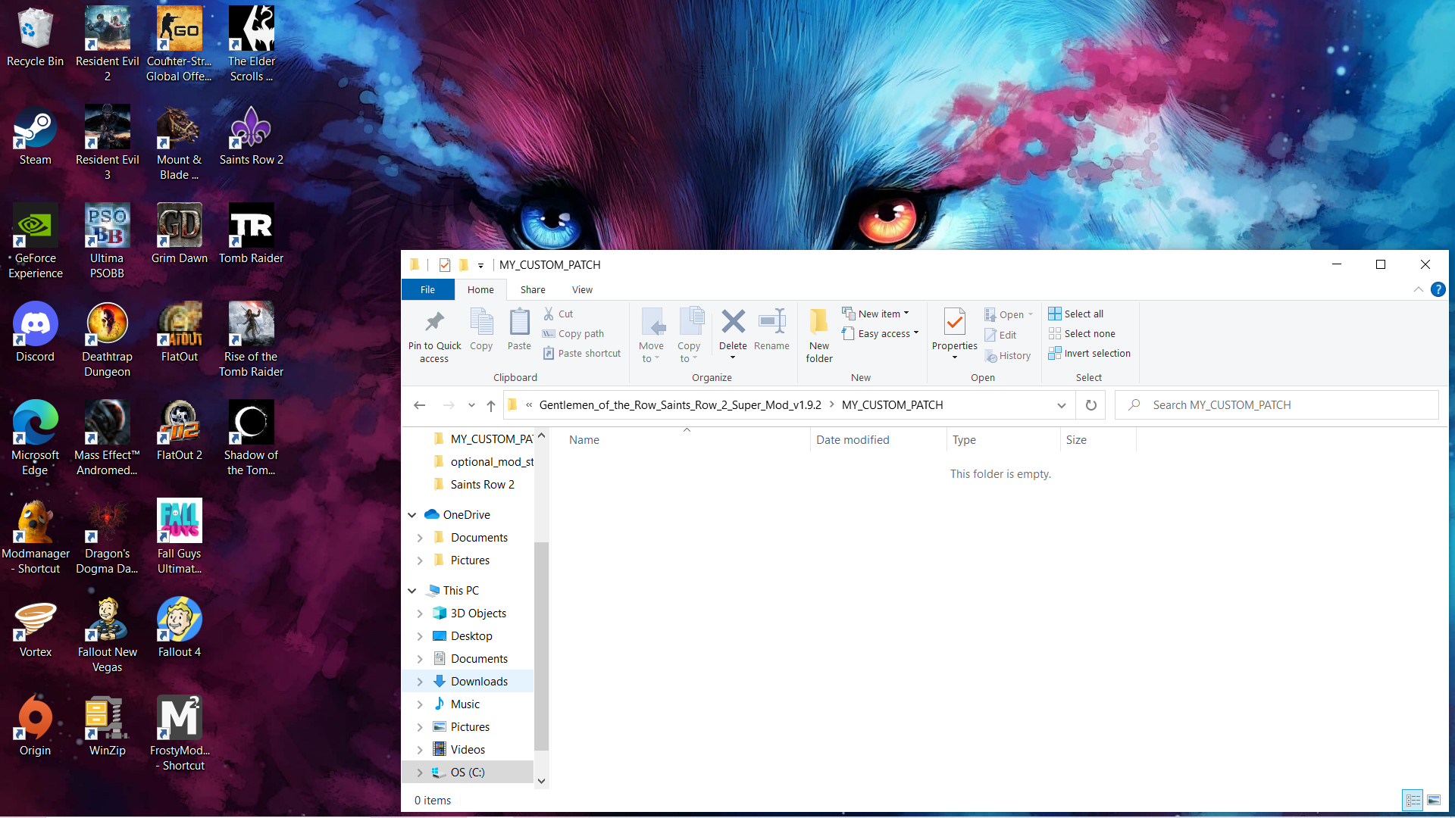Click the Rename icon

click(x=771, y=321)
